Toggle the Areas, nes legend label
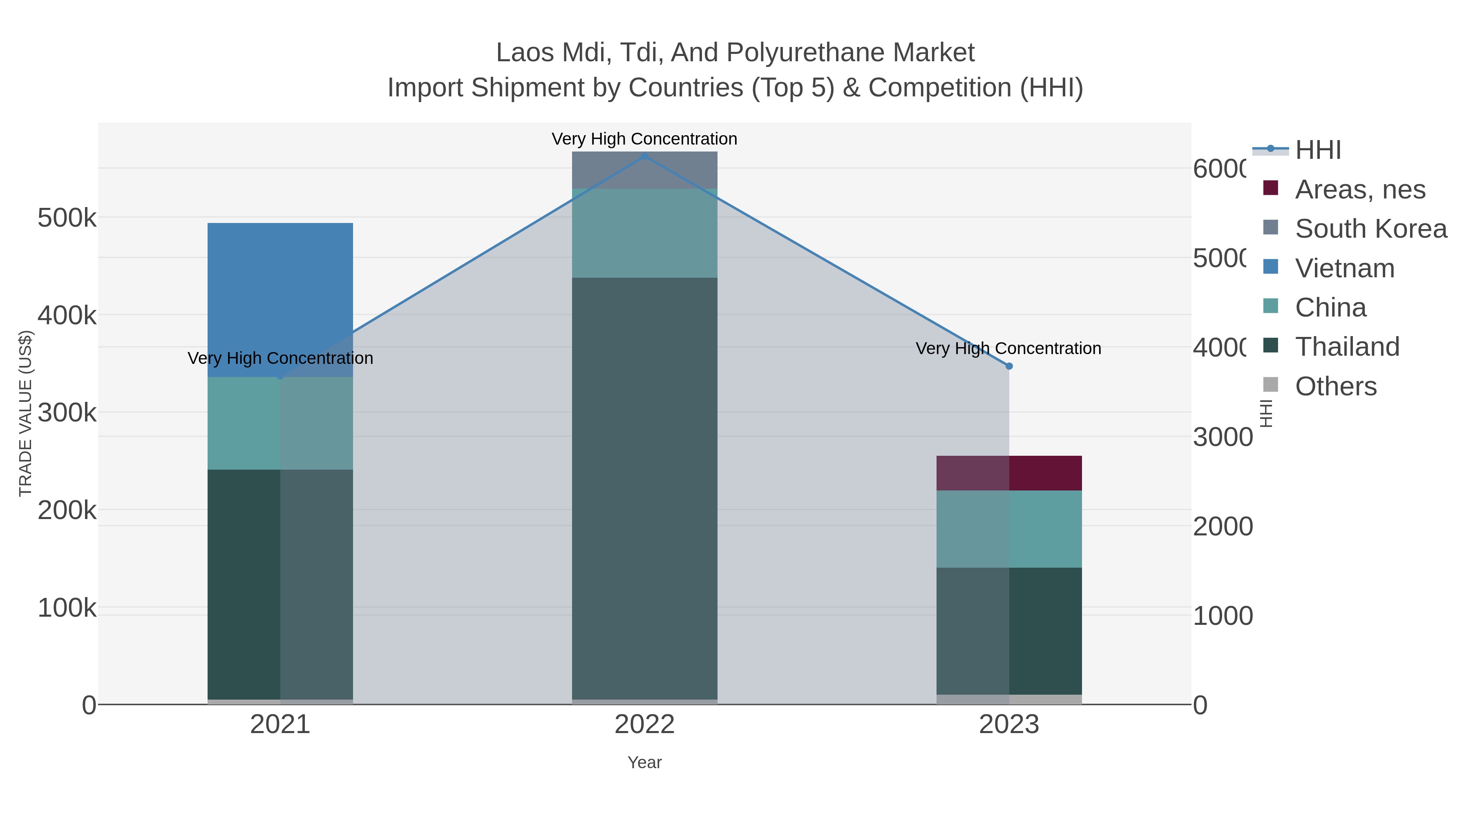This screenshot has width=1471, height=827. [x=1360, y=189]
